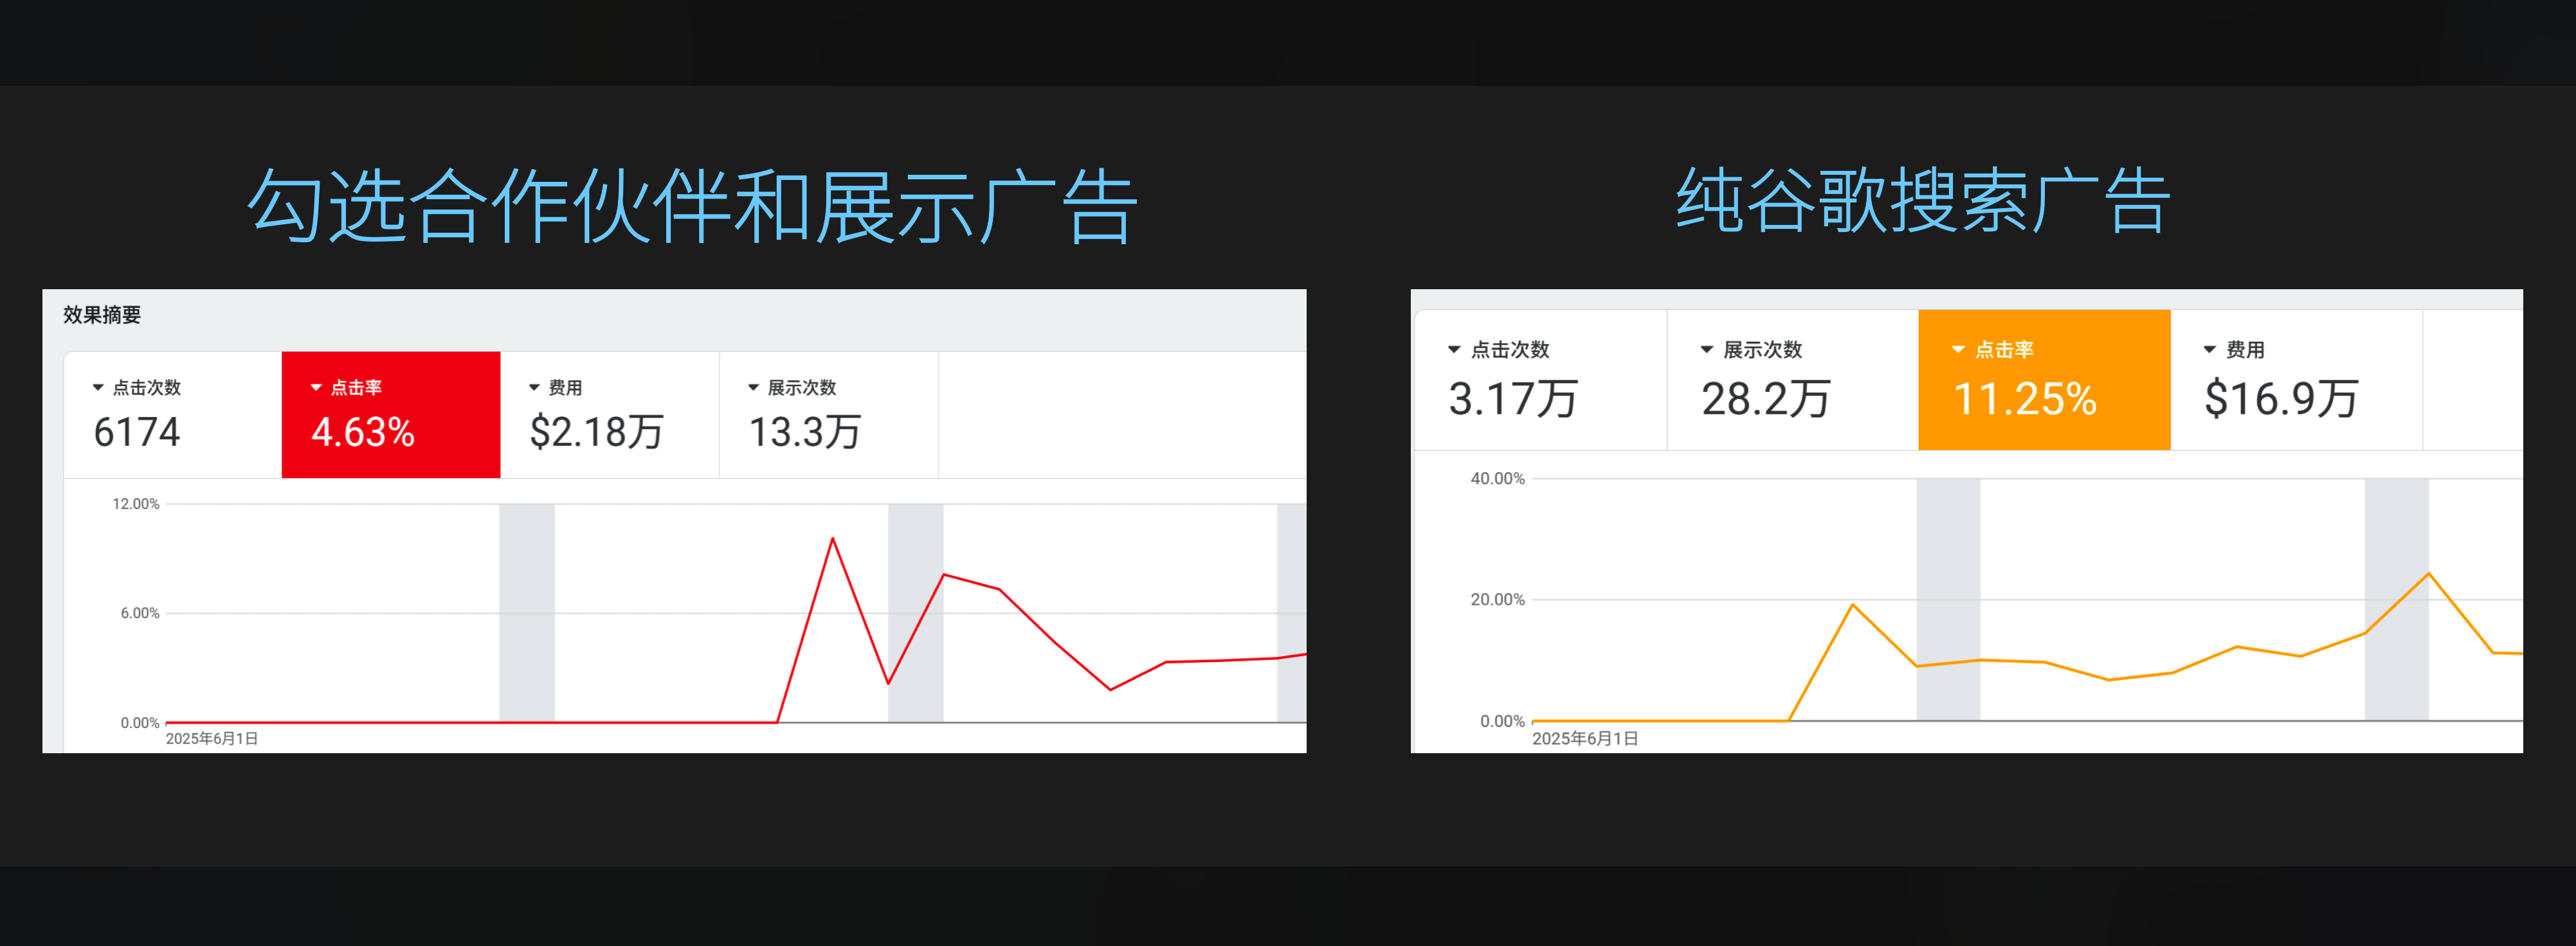The image size is (2576, 946).
Task: Open the dropdown arrow beside 点击次数 above 6174
Action: click(x=98, y=388)
